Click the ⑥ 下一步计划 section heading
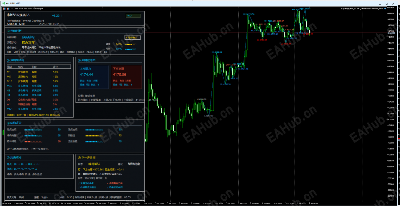The width and height of the screenshot is (400, 206). pos(86,157)
